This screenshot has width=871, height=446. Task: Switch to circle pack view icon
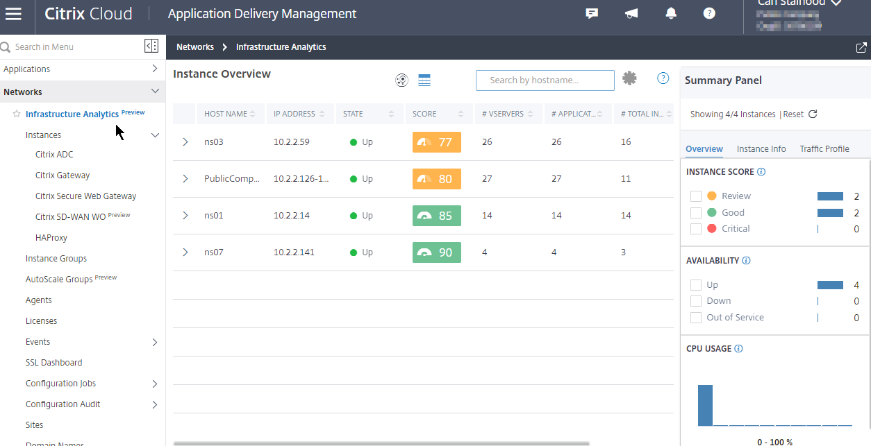pos(401,80)
